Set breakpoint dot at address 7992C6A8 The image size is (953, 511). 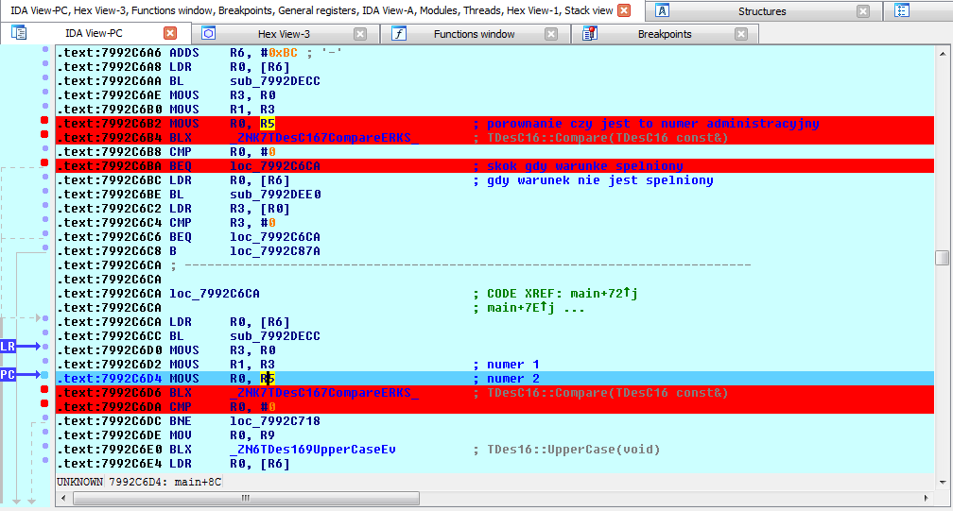click(45, 63)
